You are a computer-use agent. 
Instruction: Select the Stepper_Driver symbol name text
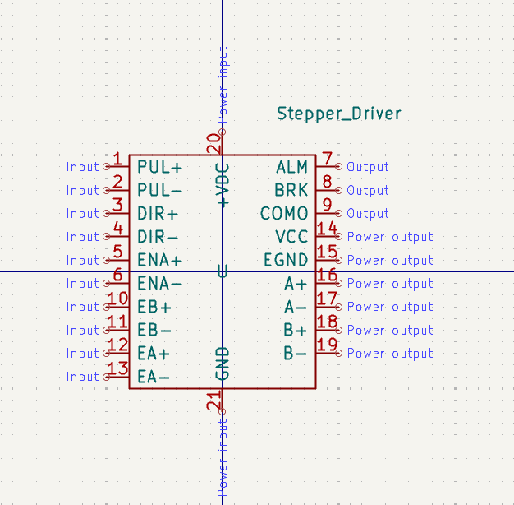coord(339,114)
